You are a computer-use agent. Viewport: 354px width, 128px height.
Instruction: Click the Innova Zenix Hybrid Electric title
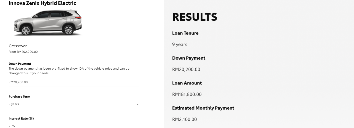(42, 3)
